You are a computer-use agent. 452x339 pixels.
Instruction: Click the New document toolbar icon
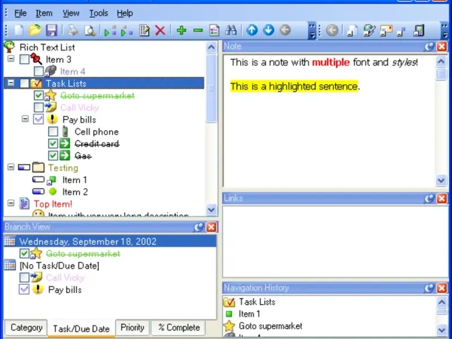click(x=19, y=31)
